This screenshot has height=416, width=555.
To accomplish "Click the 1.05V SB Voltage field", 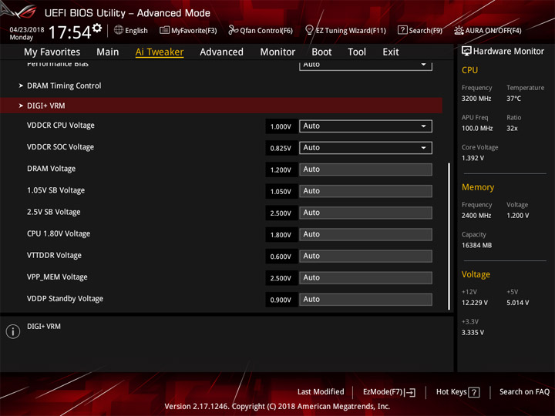I will coord(365,191).
